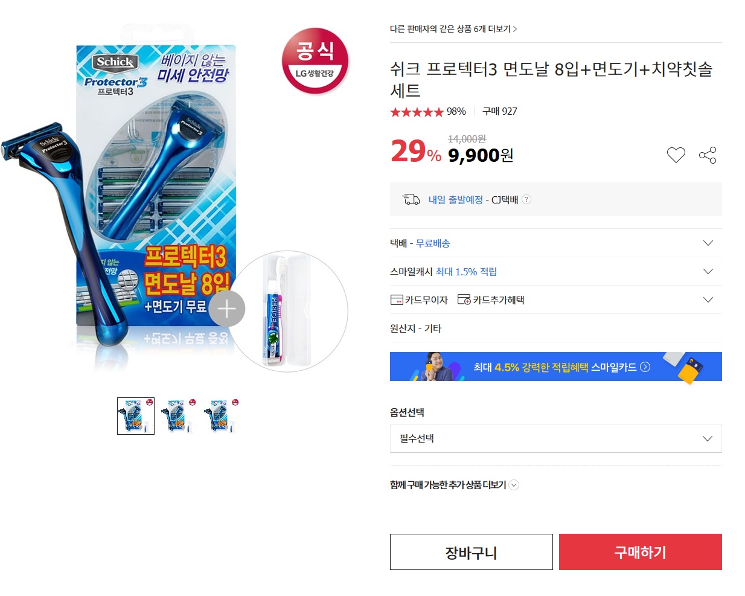The width and height of the screenshot is (745, 596).
Task: Open the 필수선택 option dropdown
Action: pos(555,438)
